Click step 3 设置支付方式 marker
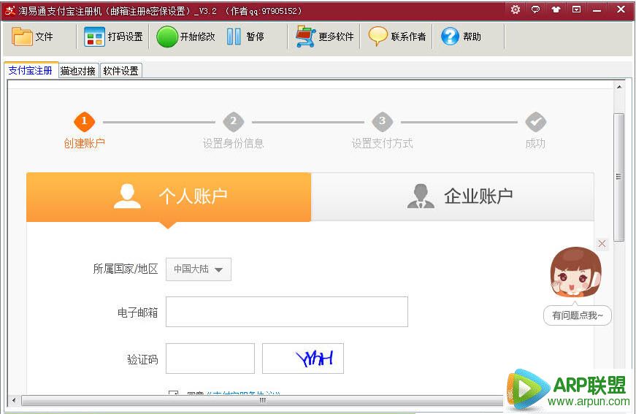The image size is (636, 414). coord(382,122)
